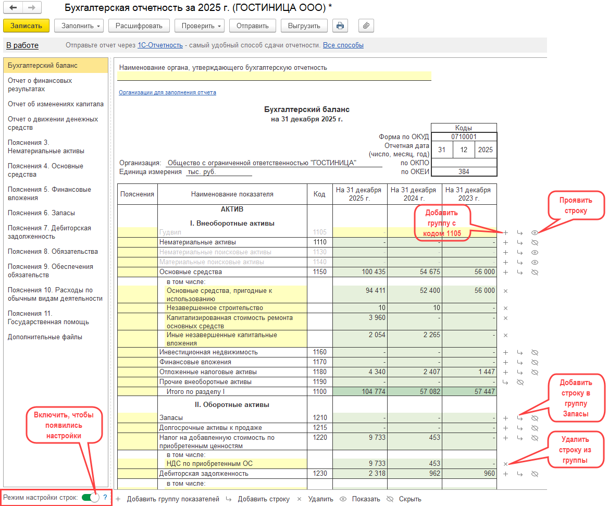
Task: Click help question mark near toggle
Action: [105, 498]
